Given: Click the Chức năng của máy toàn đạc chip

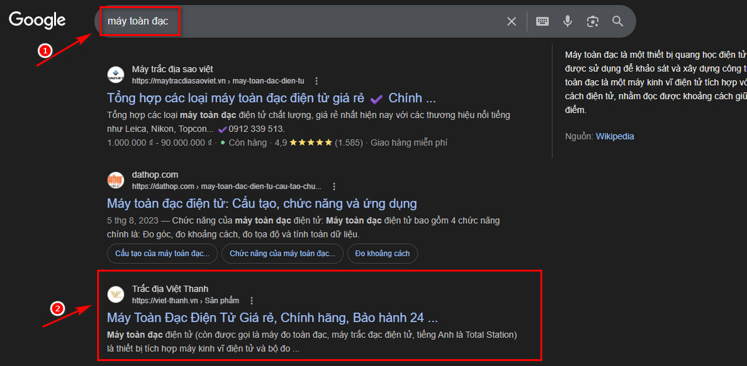Looking at the screenshot, I should point(282,253).
